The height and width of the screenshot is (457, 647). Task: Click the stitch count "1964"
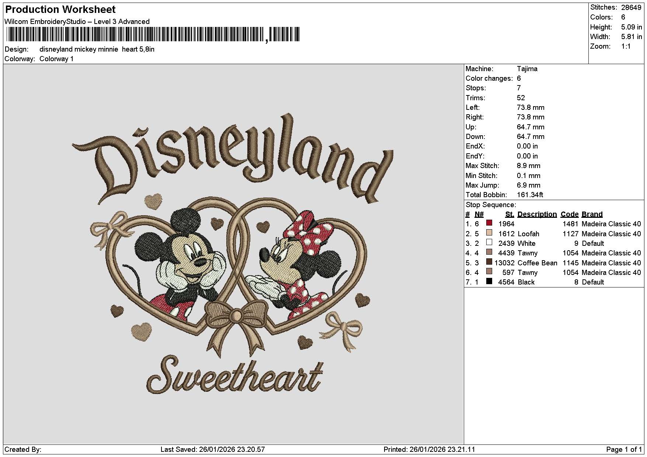click(x=506, y=224)
